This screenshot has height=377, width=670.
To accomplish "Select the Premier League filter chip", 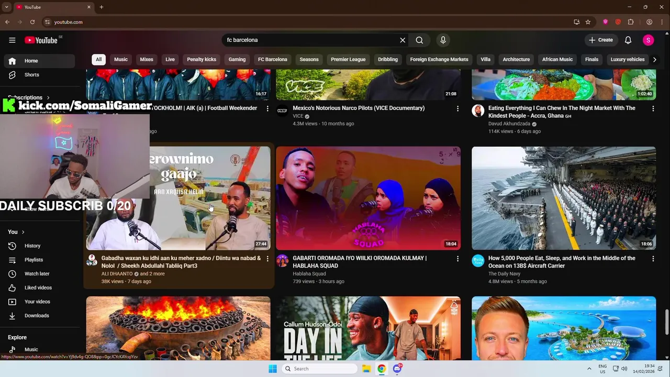I will [x=348, y=60].
